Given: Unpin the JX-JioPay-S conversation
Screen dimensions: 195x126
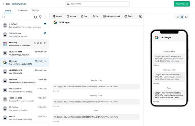Looking at the screenshot, I should (x=45, y=24).
